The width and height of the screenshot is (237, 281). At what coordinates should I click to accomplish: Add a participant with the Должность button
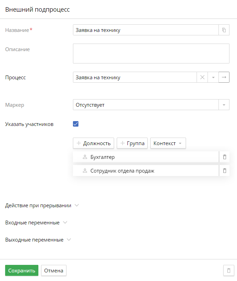(93, 143)
